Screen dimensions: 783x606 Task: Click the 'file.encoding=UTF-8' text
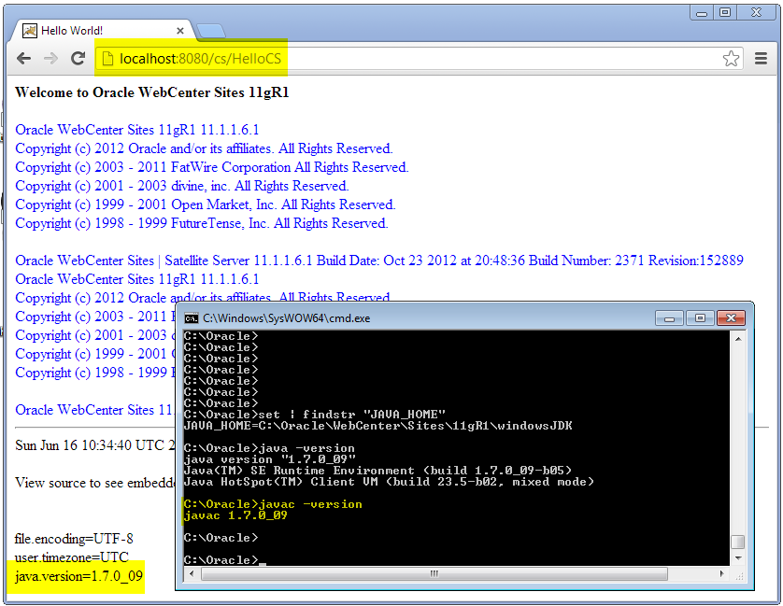(x=74, y=539)
